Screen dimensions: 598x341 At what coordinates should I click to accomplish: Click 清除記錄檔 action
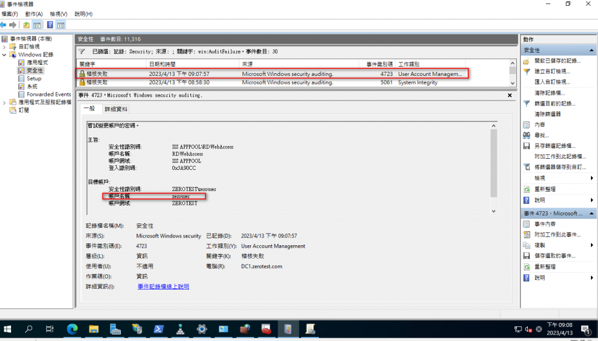tap(550, 93)
